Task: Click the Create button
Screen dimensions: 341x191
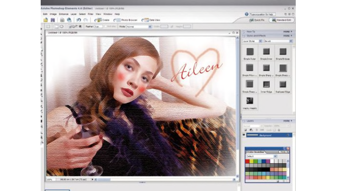Action: click(102, 20)
